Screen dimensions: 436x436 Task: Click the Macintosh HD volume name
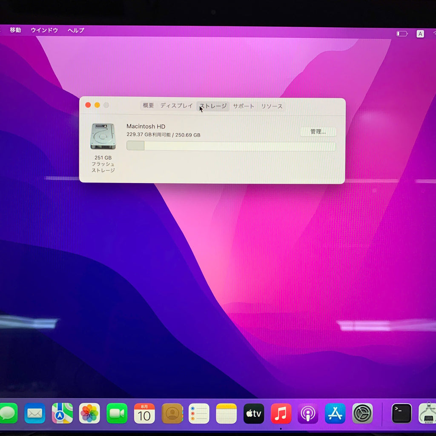click(146, 126)
